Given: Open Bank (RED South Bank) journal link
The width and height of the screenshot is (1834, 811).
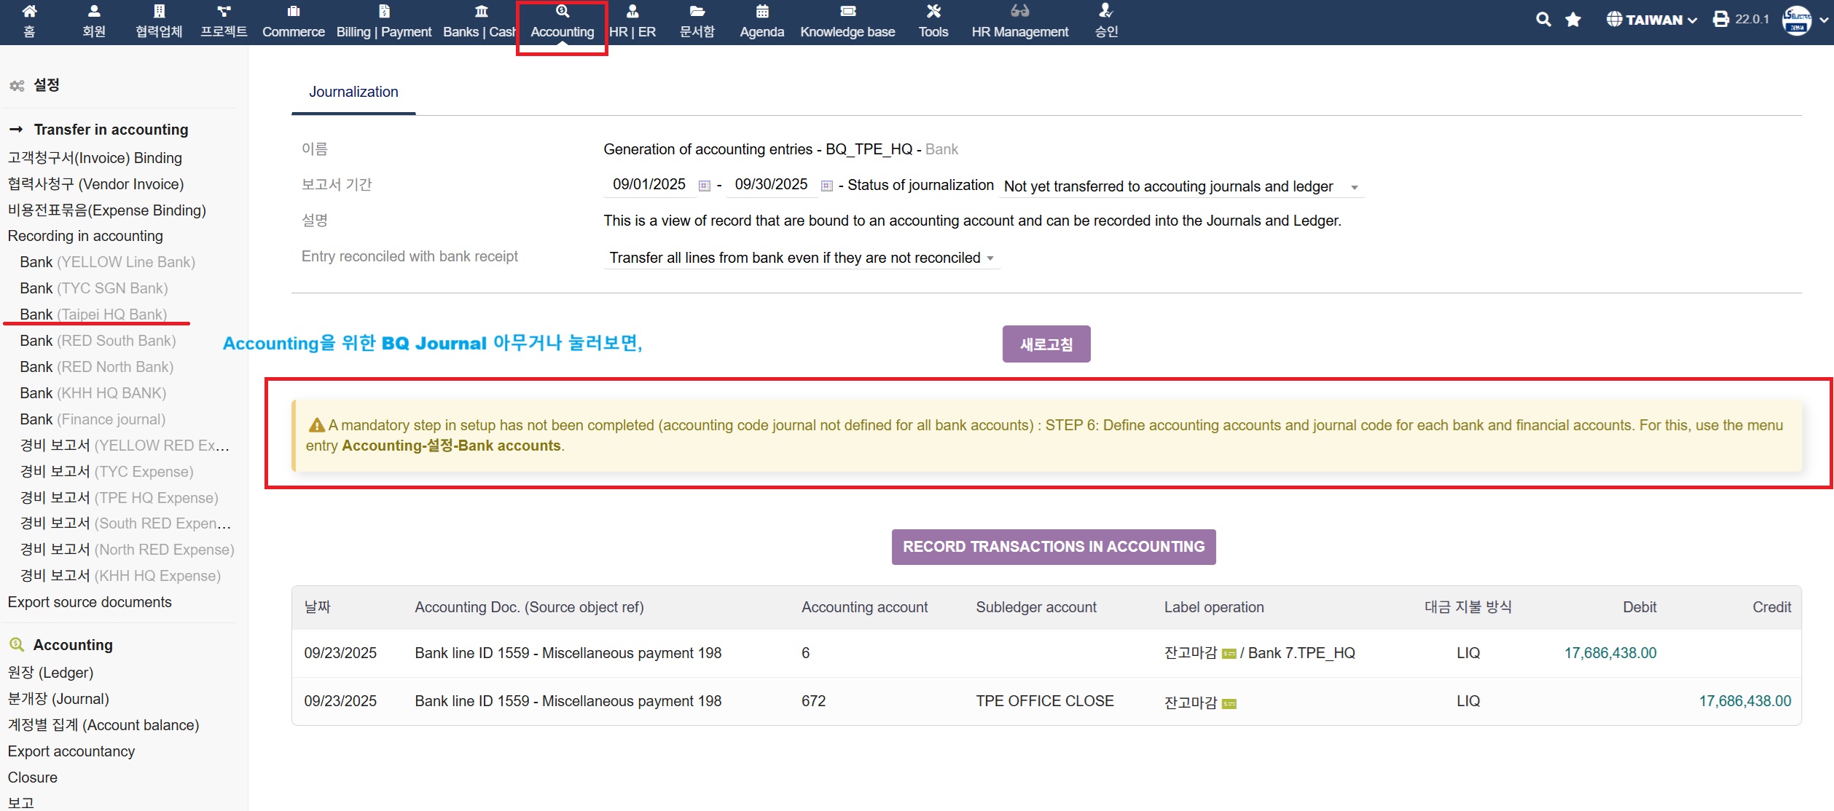Looking at the screenshot, I should (98, 341).
